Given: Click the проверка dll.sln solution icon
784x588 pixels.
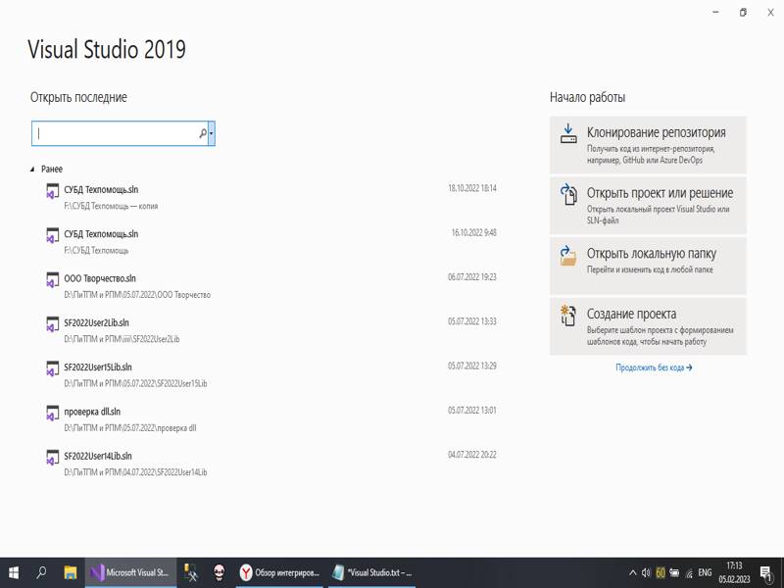Looking at the screenshot, I should (x=52, y=414).
